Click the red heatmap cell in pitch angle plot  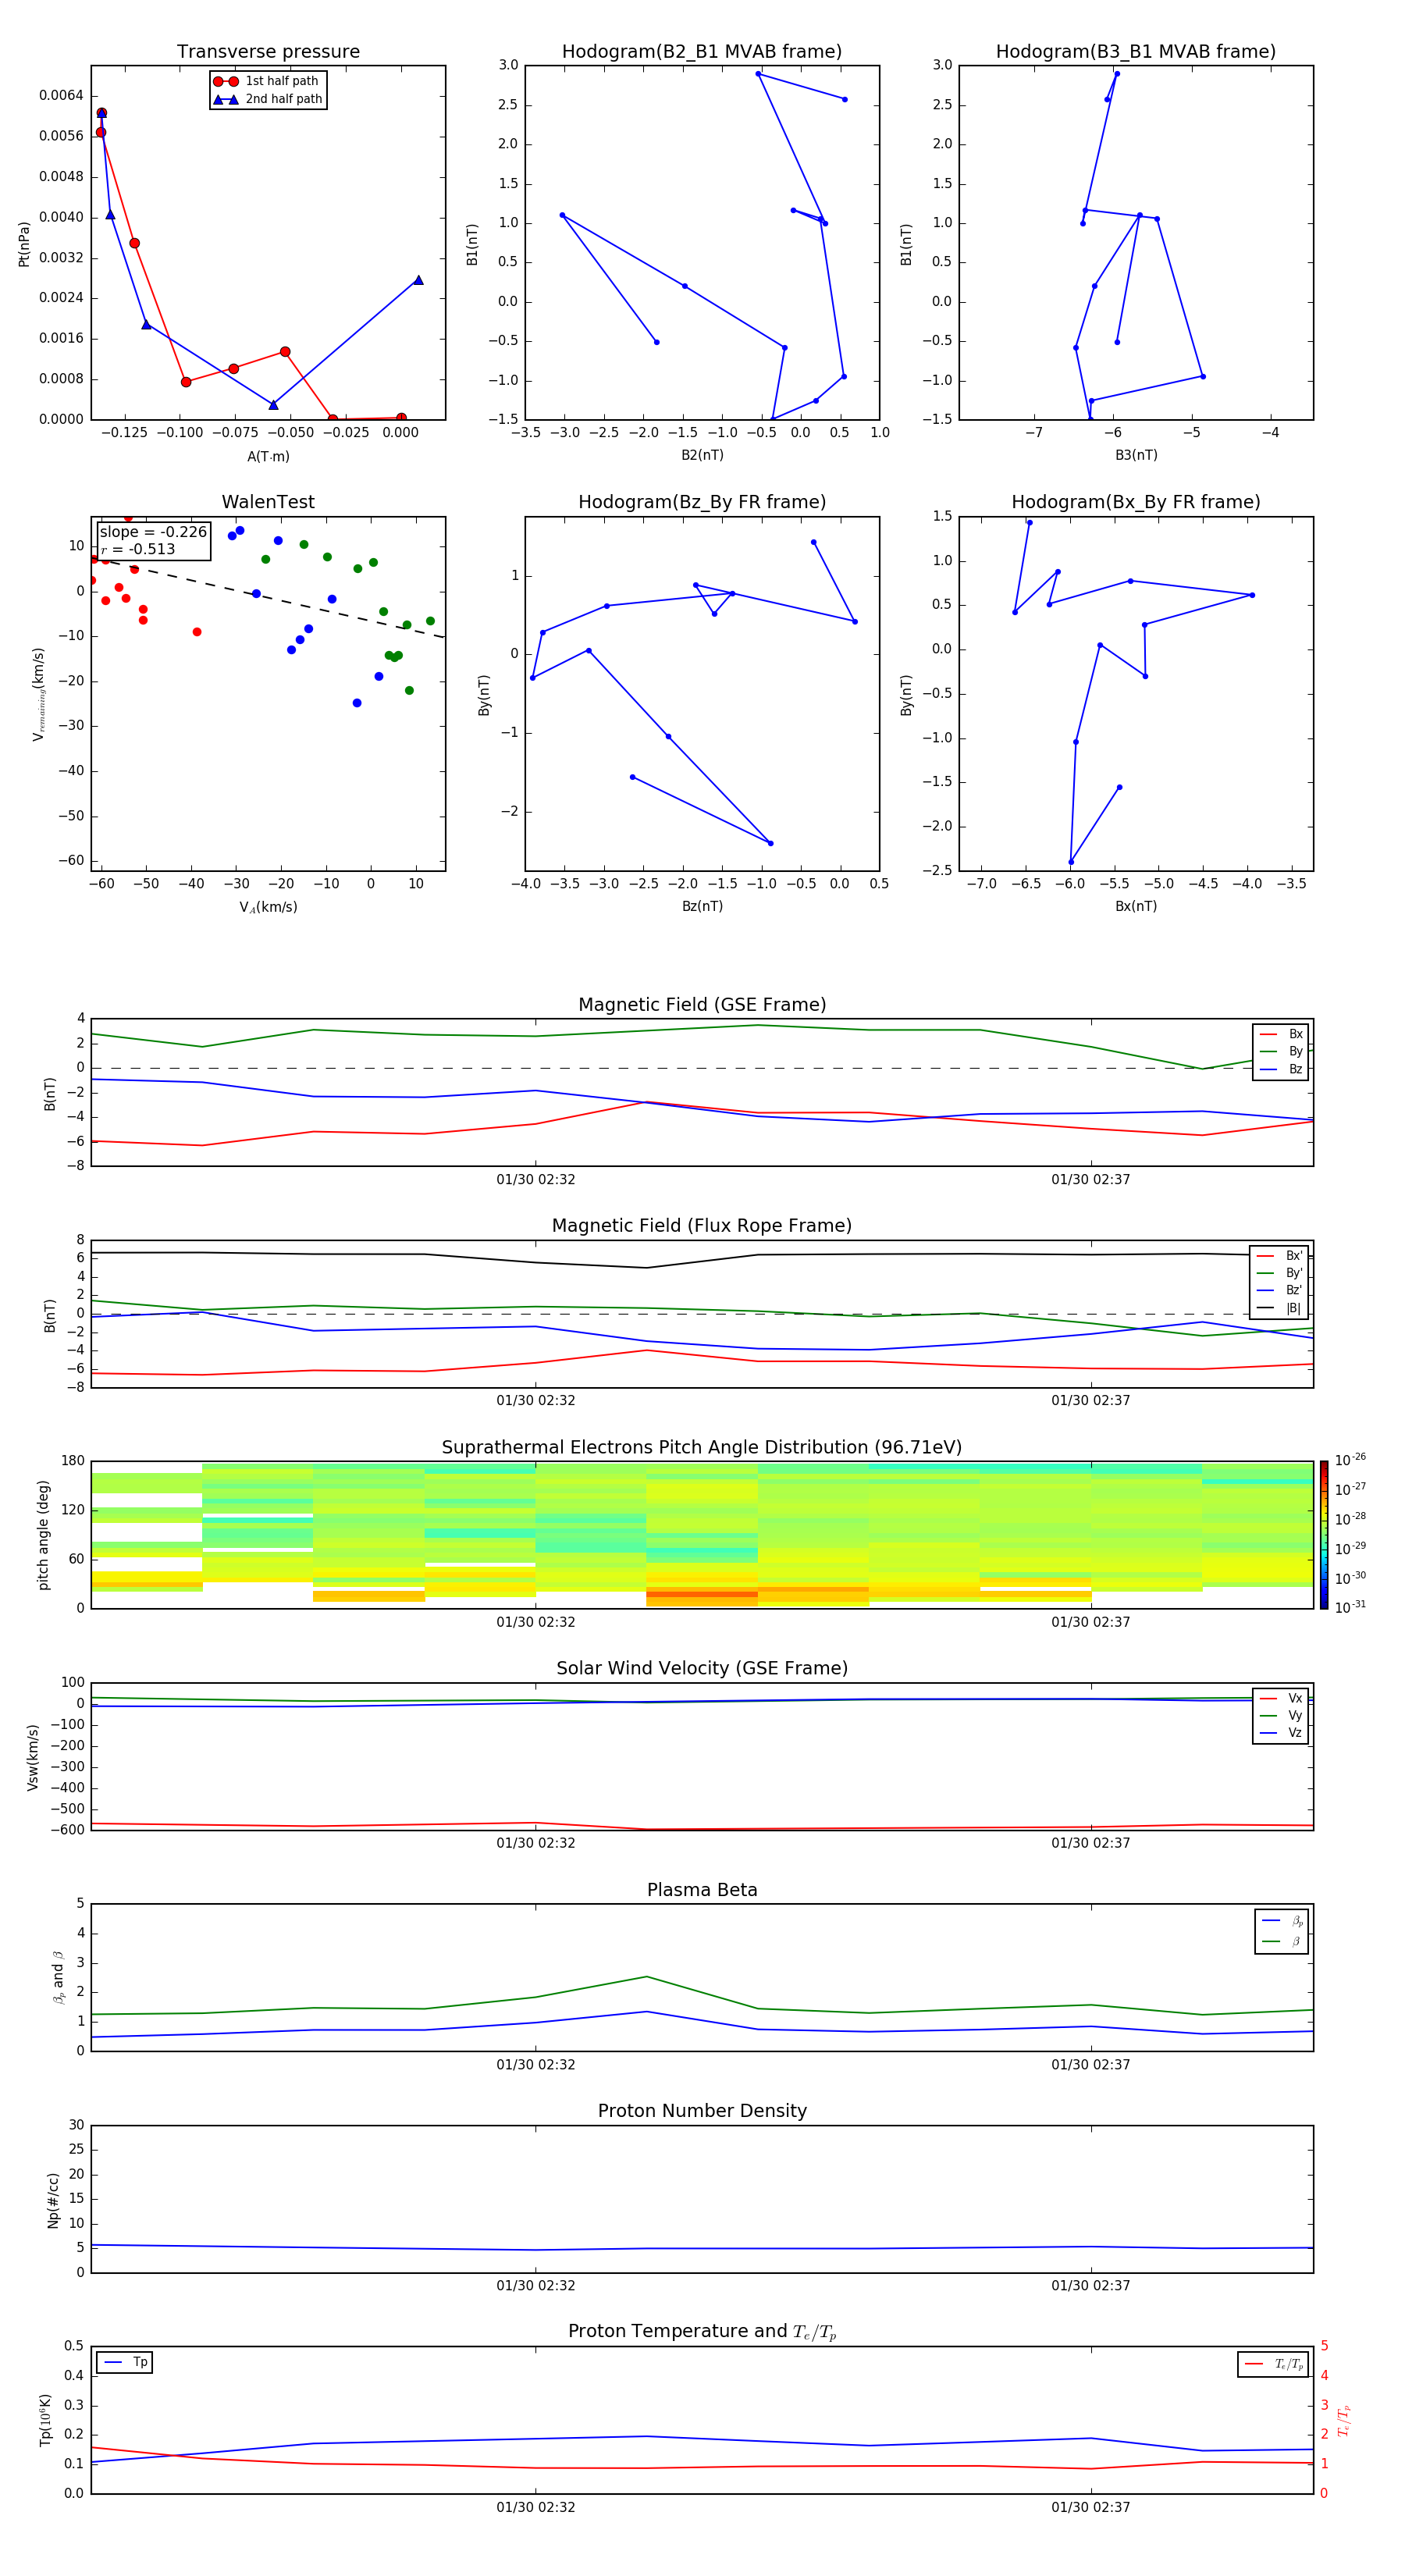[702, 1594]
